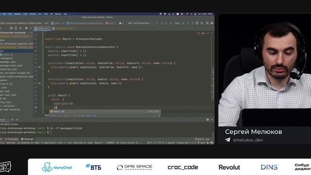Viewport: 311px width, 175px height.
Task: Click the main git branch status bar widget
Action: pyautogui.click(x=201, y=142)
